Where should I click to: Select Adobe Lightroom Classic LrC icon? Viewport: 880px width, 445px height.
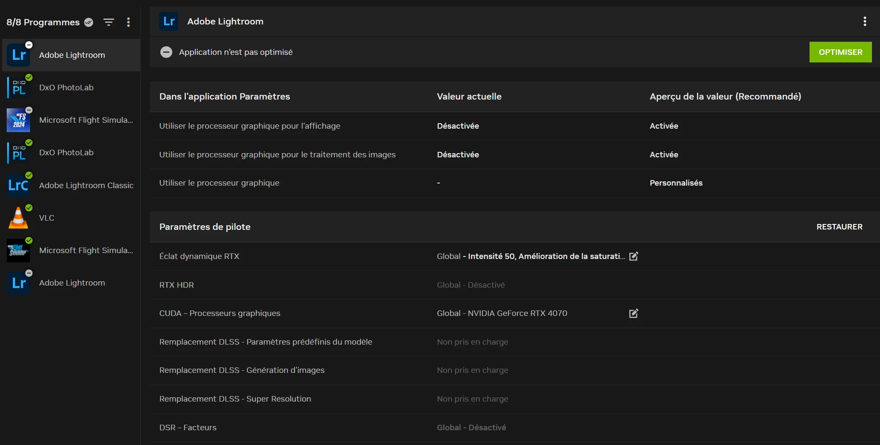pyautogui.click(x=19, y=185)
